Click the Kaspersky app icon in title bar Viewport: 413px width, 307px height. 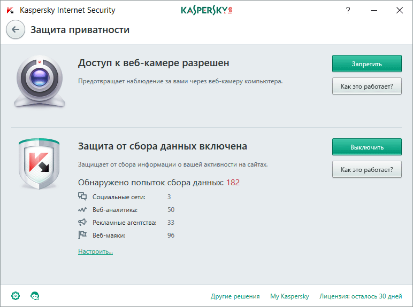[x=10, y=10]
